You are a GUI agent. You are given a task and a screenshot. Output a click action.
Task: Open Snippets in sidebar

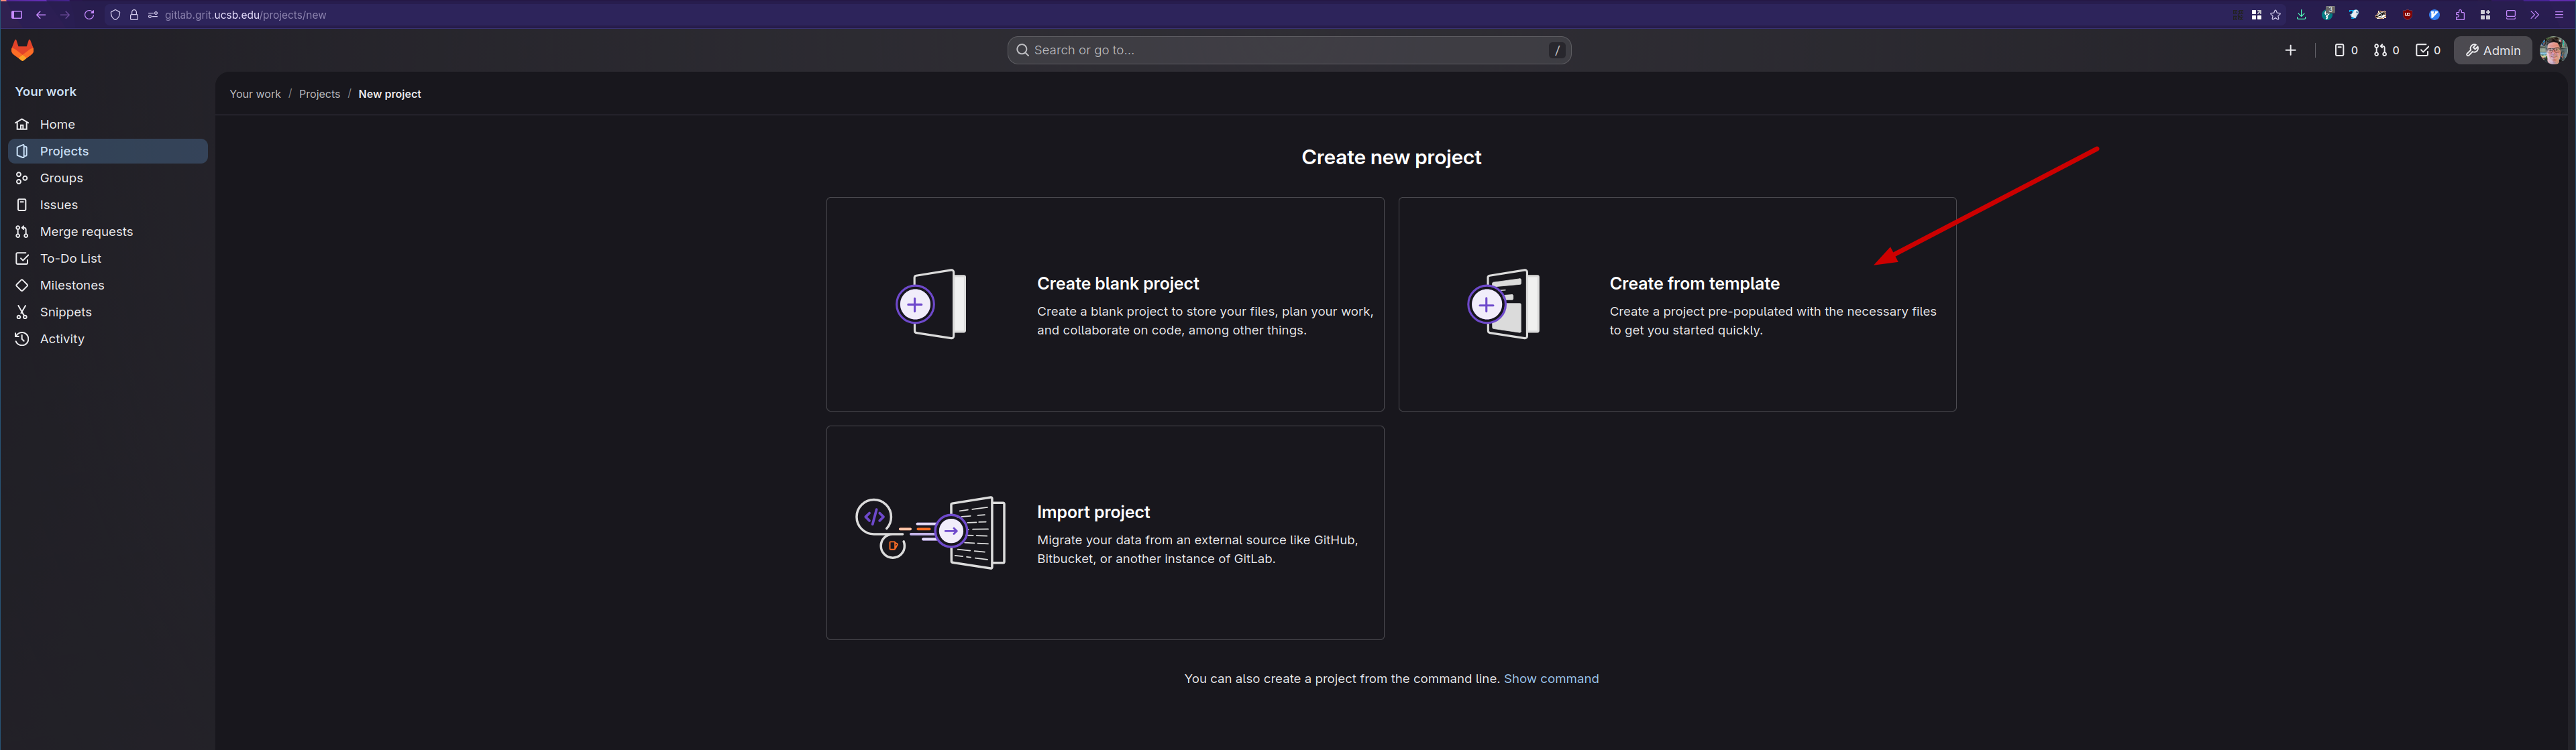point(65,312)
